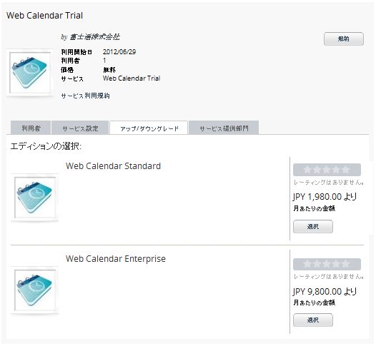This screenshot has width=376, height=346.
Task: Click the Web Calendar Trial page heading
Action: click(x=44, y=16)
